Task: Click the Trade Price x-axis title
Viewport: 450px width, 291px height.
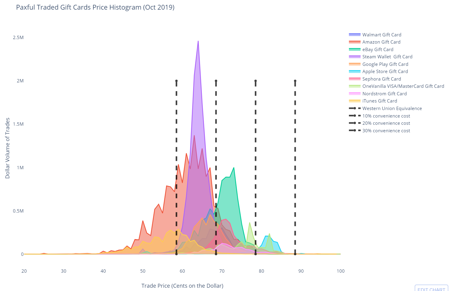Action: click(182, 286)
